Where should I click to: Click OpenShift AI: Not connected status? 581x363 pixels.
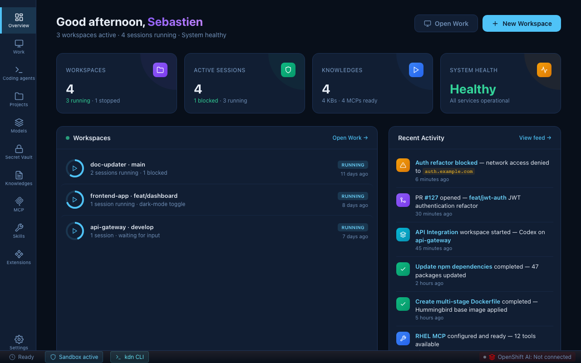coord(527,357)
